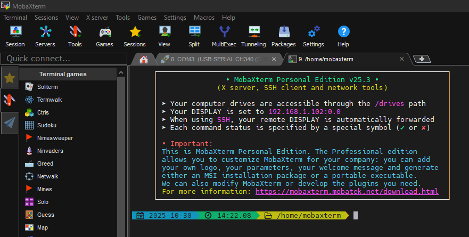
Task: Click the games list scrollbar up arrow
Action: (121, 73)
